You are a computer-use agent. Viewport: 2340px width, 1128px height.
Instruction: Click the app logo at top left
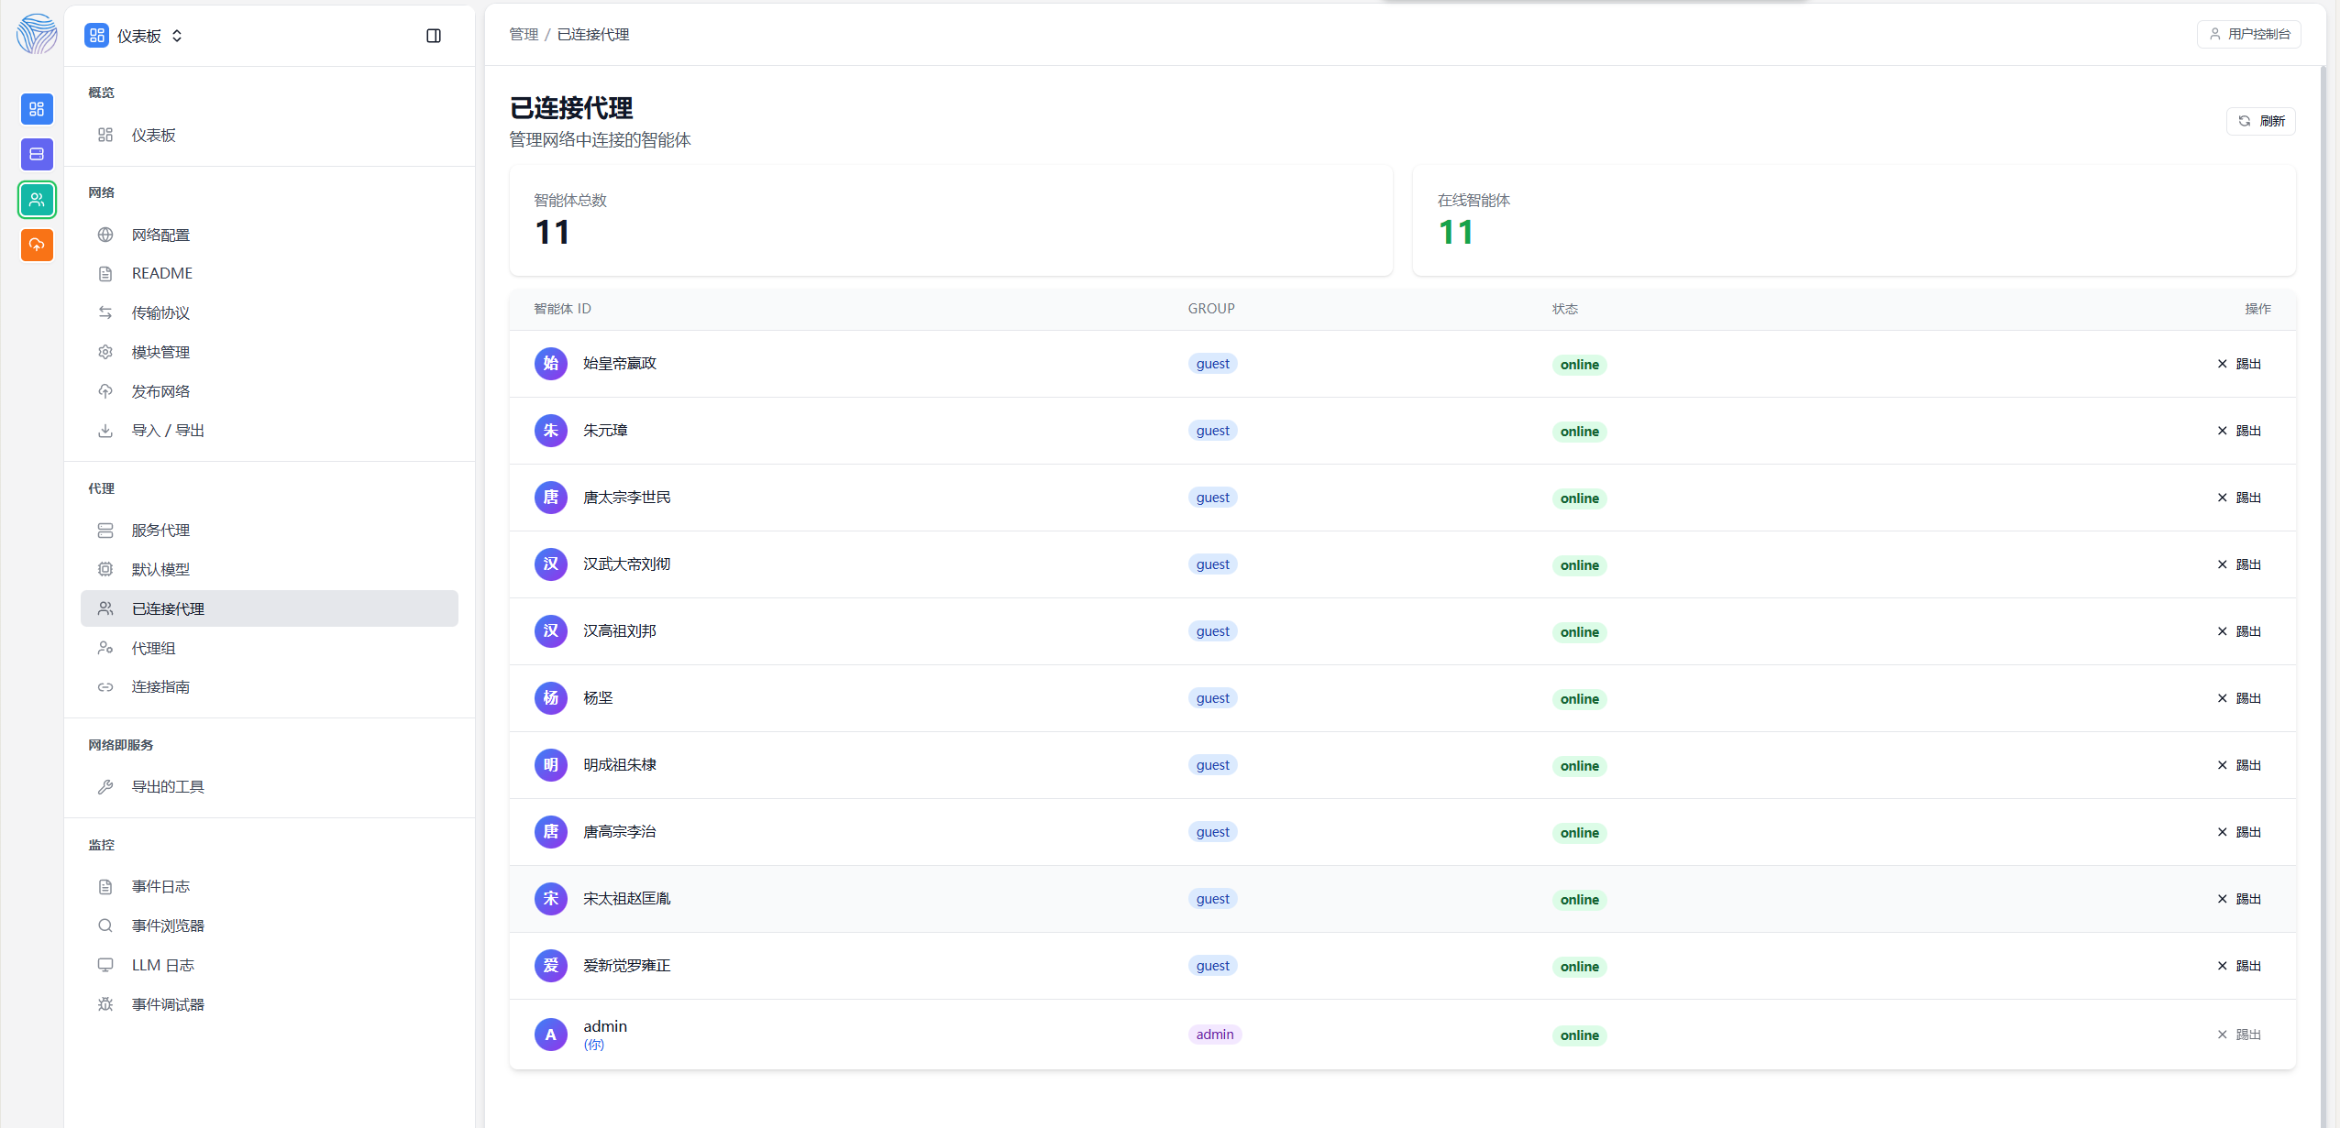point(37,35)
